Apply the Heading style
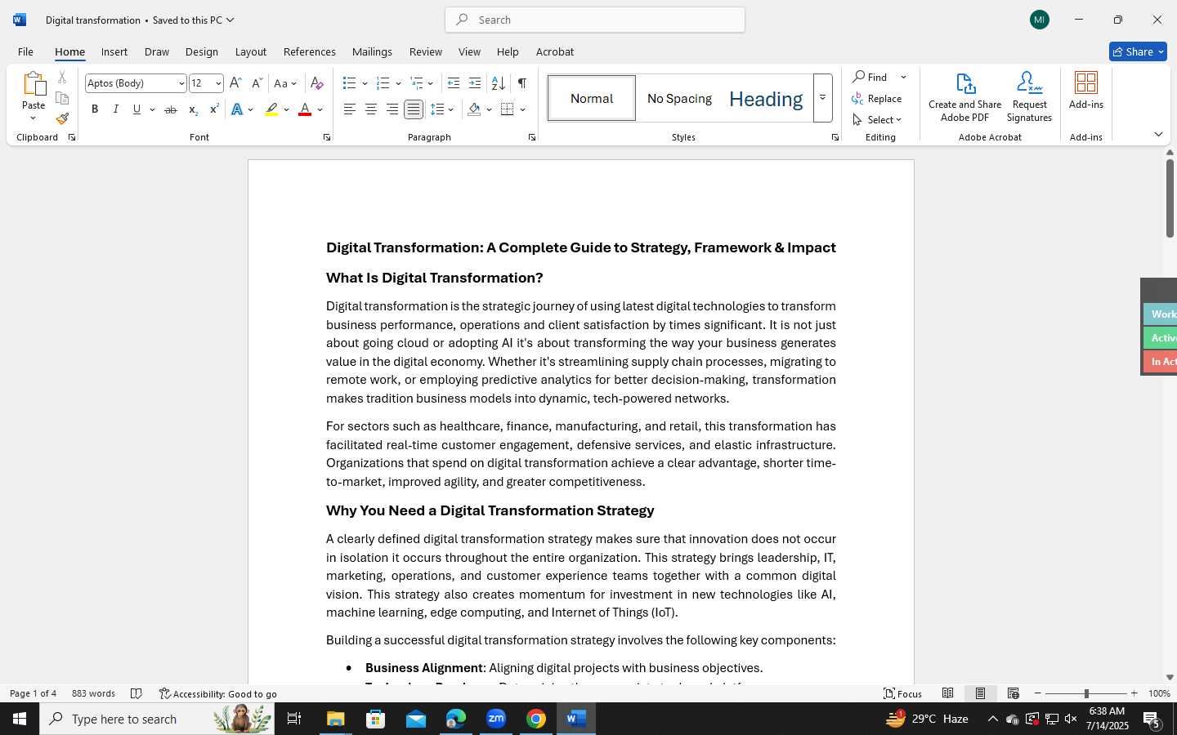Image resolution: width=1177 pixels, height=735 pixels. 765,99
